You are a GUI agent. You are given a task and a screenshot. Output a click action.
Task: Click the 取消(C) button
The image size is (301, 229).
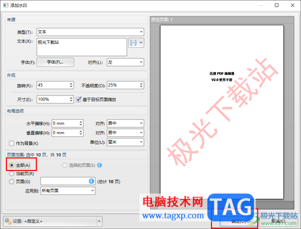[x=278, y=221]
